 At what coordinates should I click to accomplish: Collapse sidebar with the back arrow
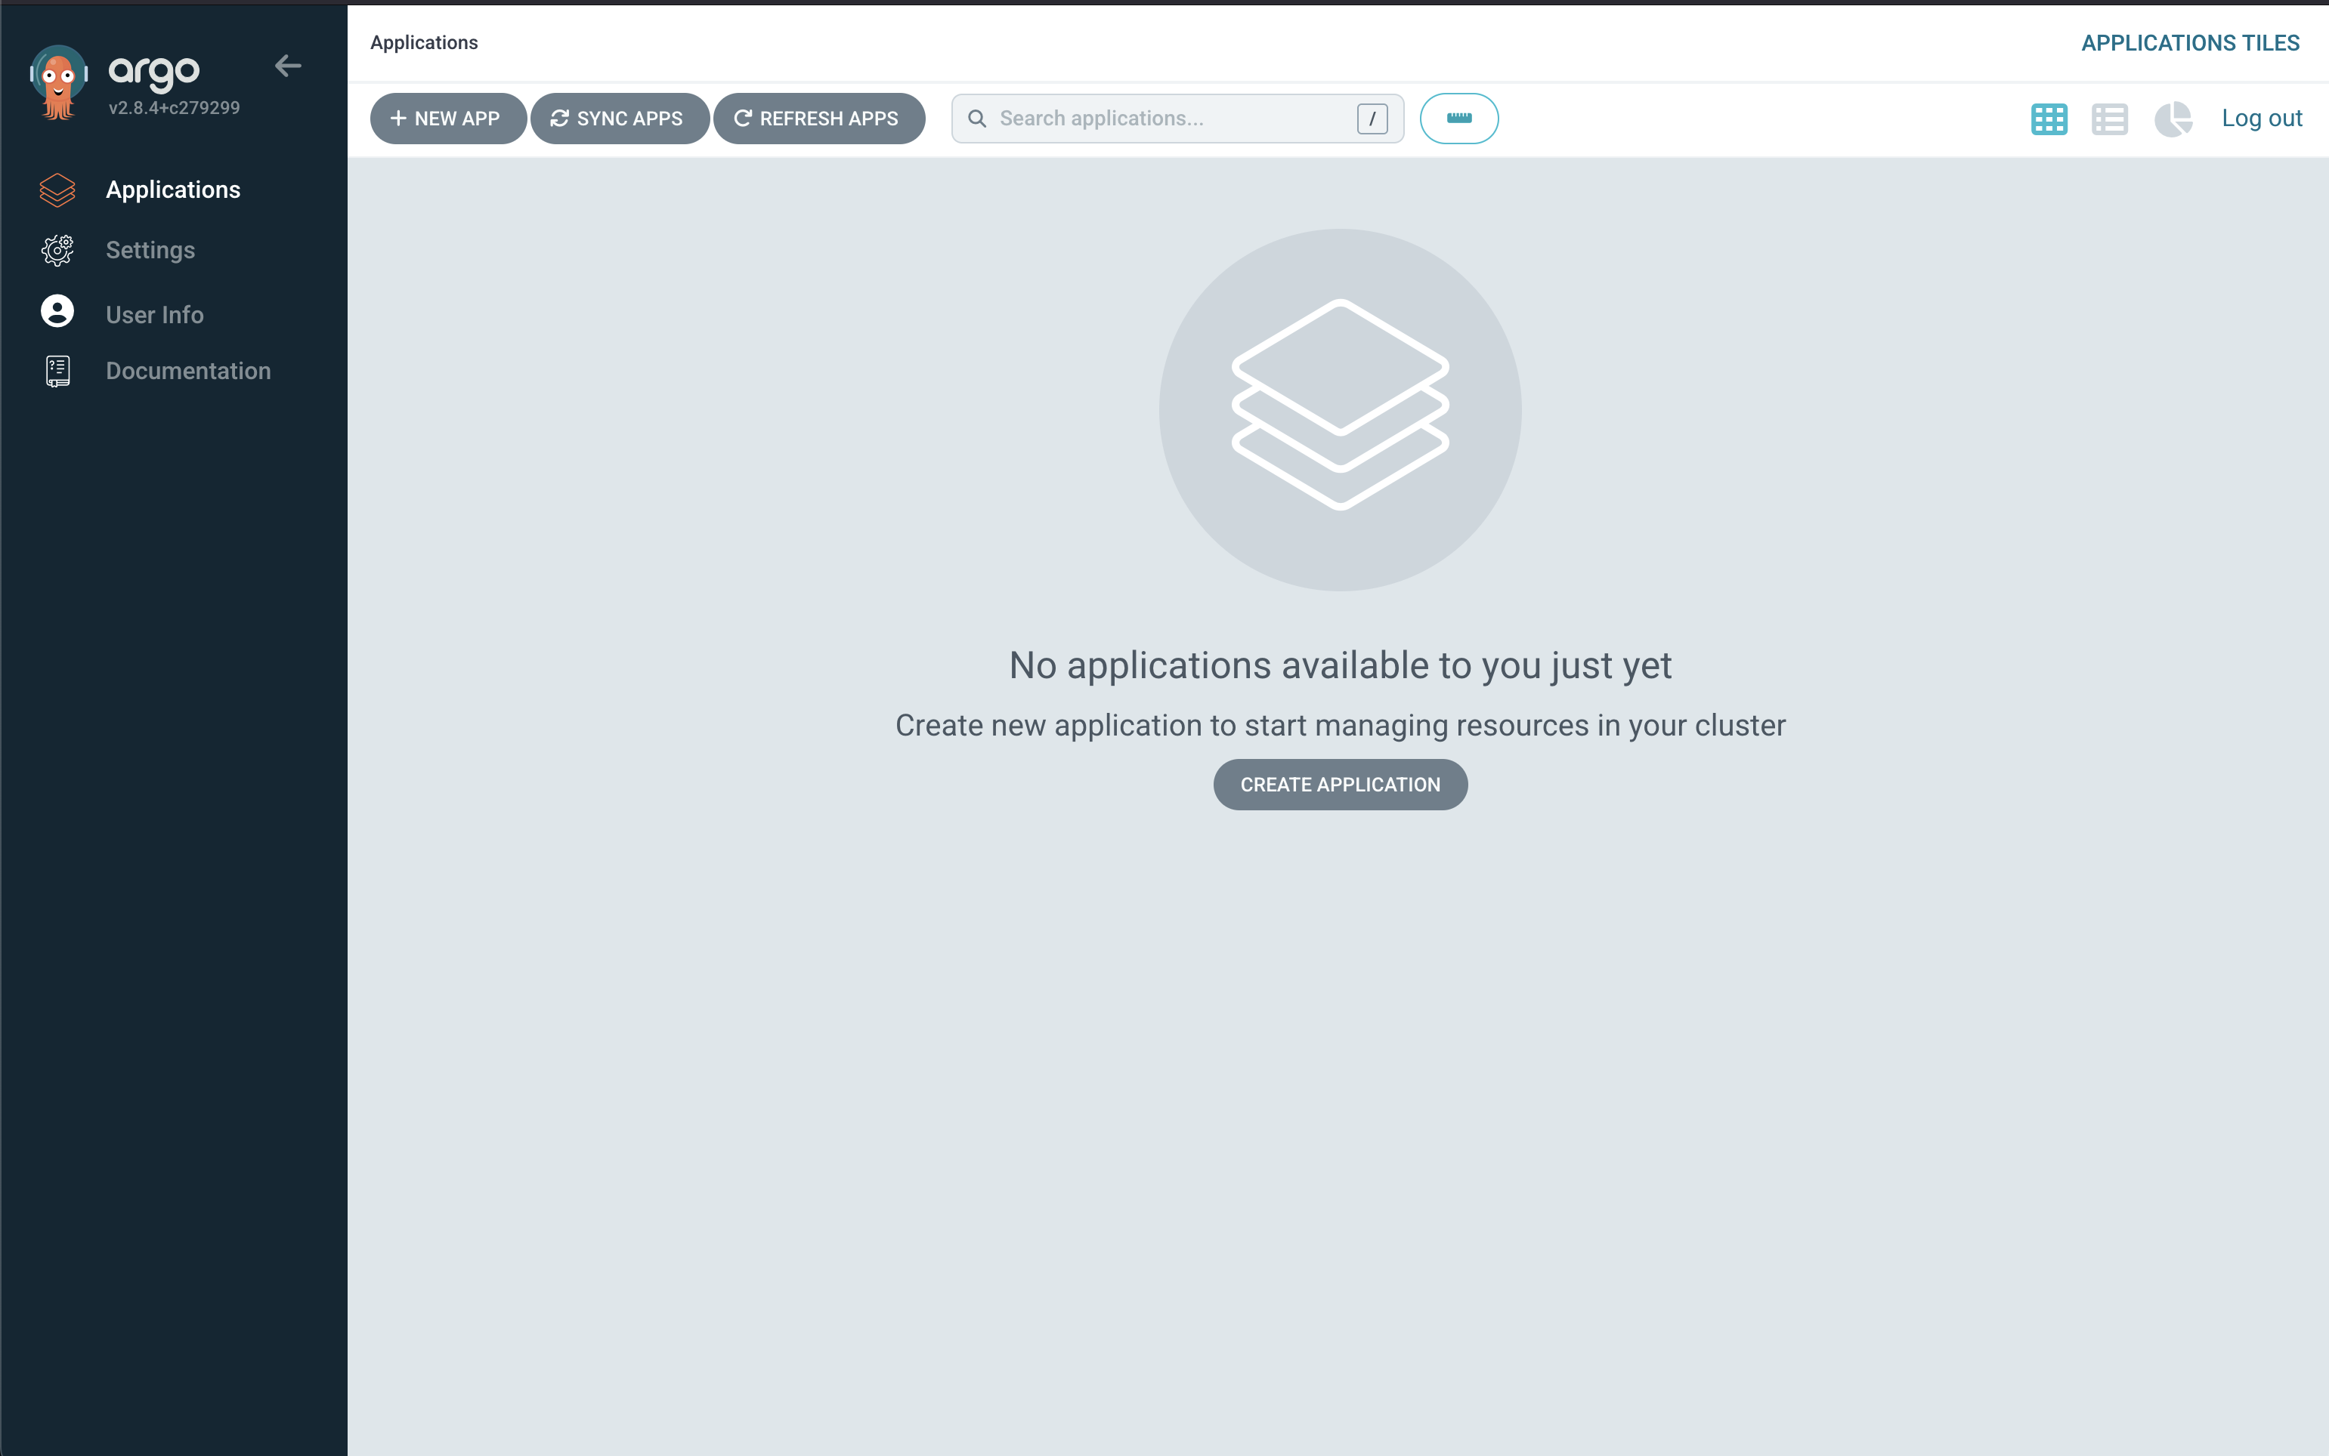click(288, 66)
